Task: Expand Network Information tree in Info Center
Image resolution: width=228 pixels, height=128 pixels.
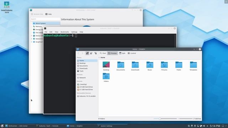Action: coord(32,39)
